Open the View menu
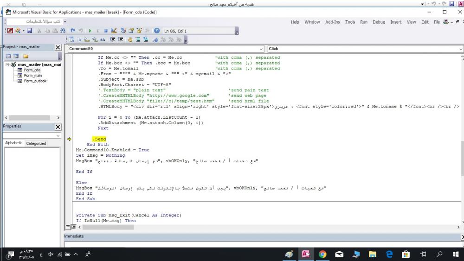This screenshot has height=261, width=464. [411, 22]
